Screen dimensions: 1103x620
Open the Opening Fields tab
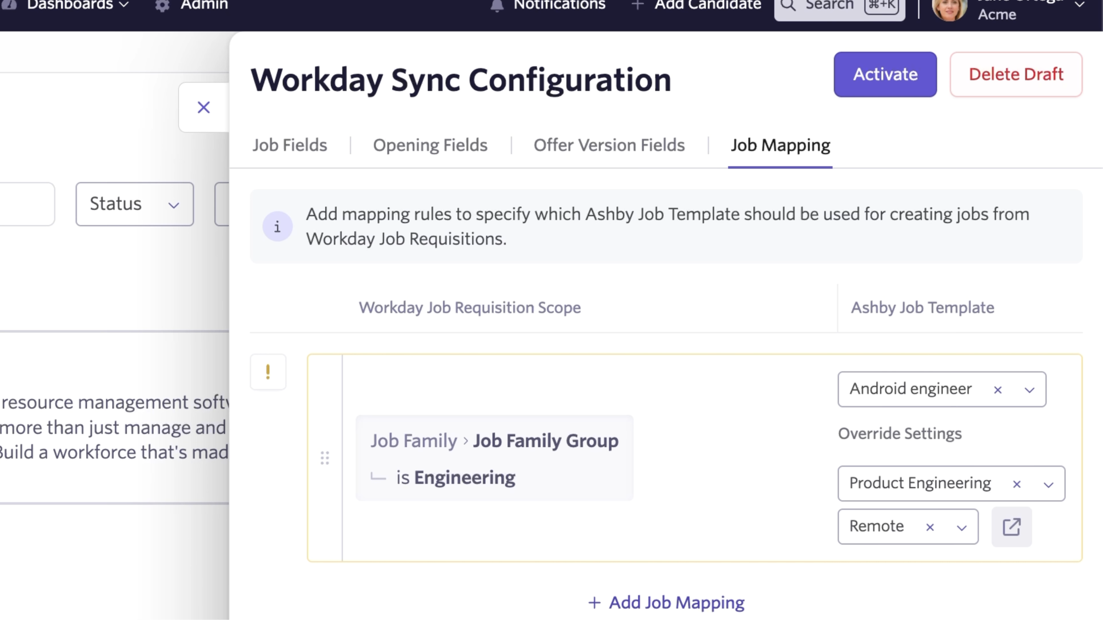[430, 145]
